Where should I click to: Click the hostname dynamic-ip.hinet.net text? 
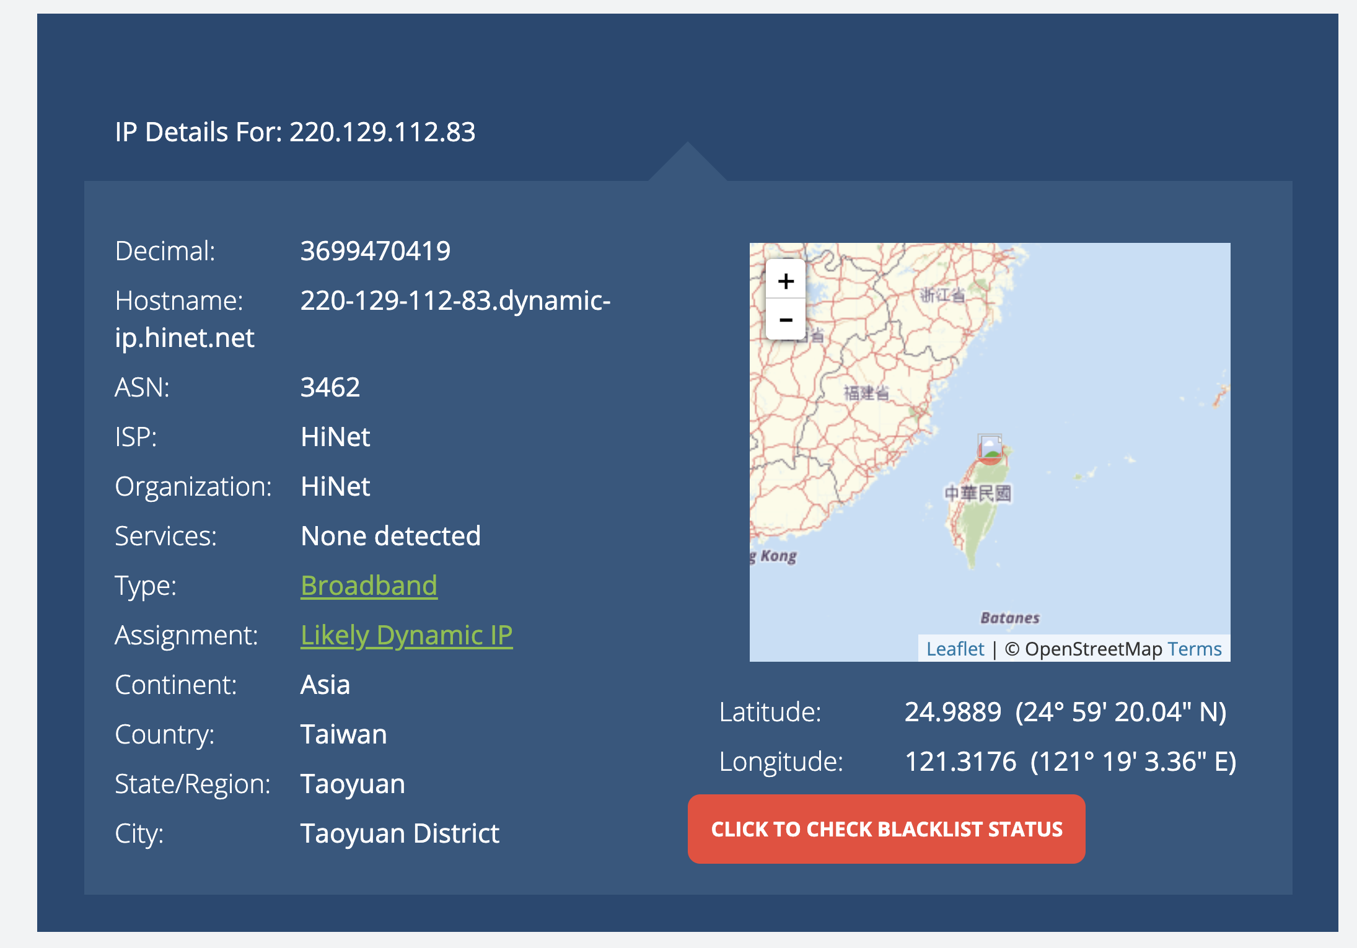(455, 301)
